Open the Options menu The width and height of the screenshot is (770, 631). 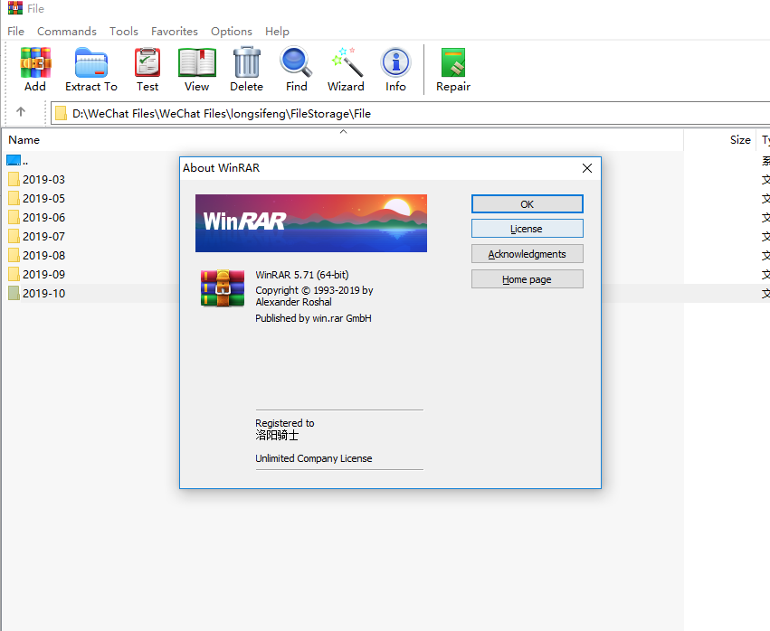(x=232, y=31)
